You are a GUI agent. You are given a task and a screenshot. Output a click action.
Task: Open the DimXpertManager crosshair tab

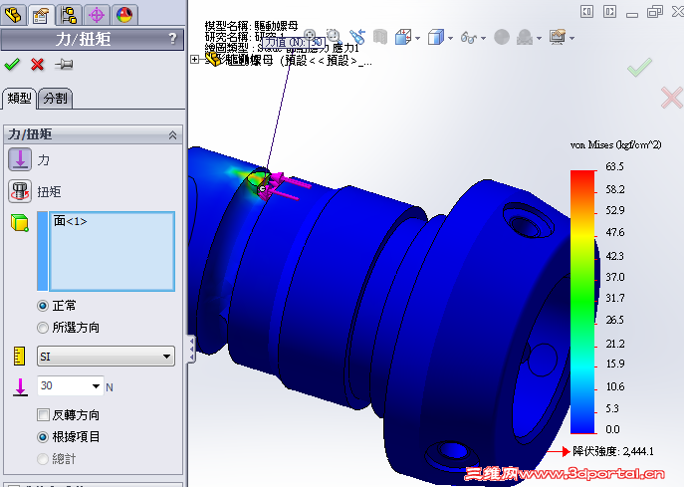[x=97, y=15]
